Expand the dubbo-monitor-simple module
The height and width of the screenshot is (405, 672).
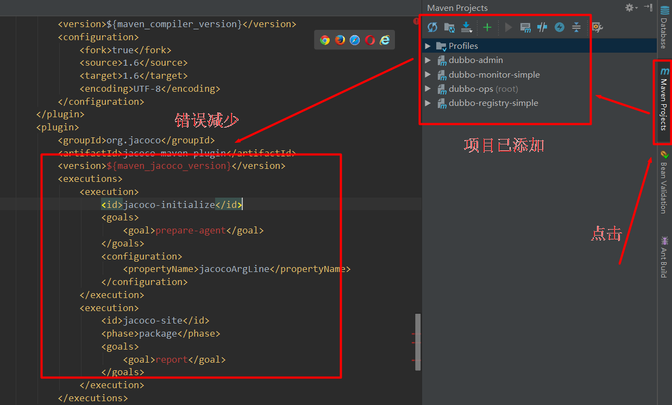428,74
